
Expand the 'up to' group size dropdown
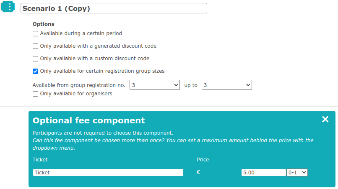tap(227, 85)
